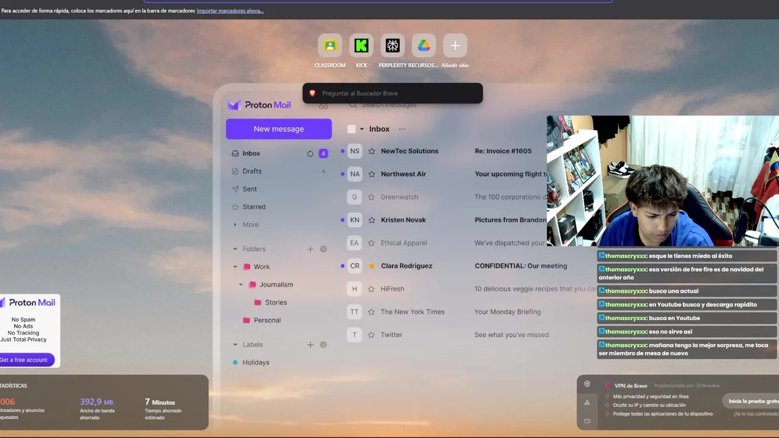Click the Sent paper plane icon
This screenshot has width=779, height=438.
(x=236, y=189)
